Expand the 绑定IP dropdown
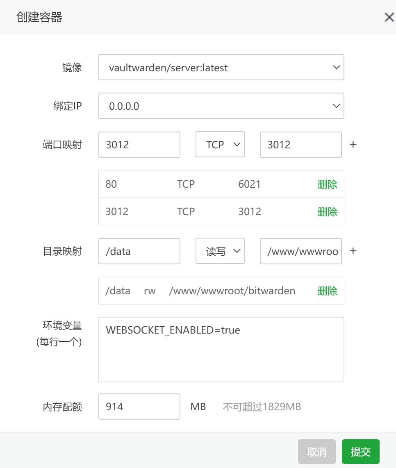Screen dimensions: 396x468 pos(221,106)
